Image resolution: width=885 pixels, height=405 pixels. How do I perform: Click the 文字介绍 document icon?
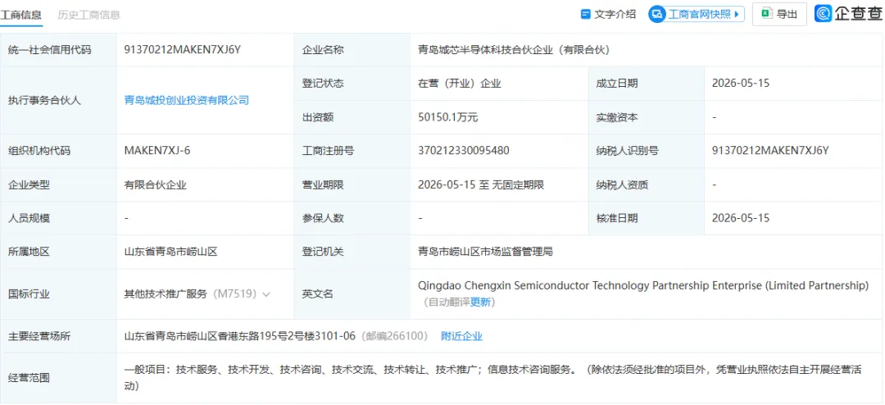(585, 14)
